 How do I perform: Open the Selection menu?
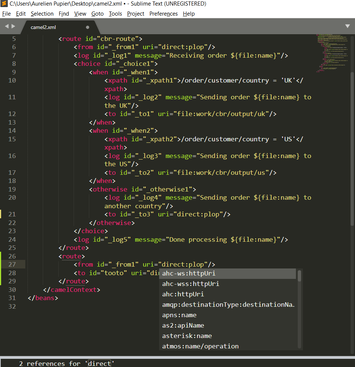pyautogui.click(x=42, y=14)
